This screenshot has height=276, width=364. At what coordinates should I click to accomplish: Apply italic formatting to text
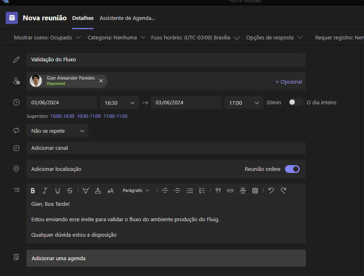coord(45,191)
